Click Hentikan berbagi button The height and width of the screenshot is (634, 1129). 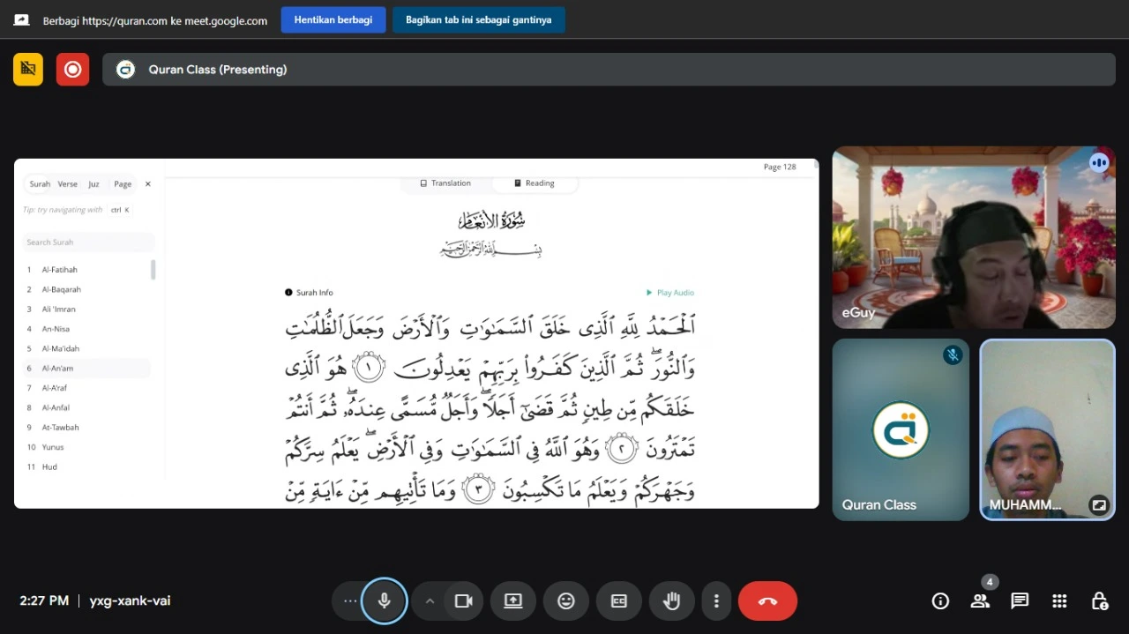(x=333, y=19)
